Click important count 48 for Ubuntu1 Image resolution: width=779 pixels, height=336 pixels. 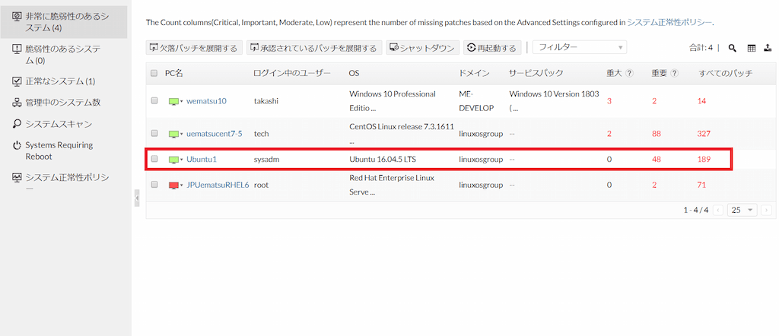click(657, 160)
